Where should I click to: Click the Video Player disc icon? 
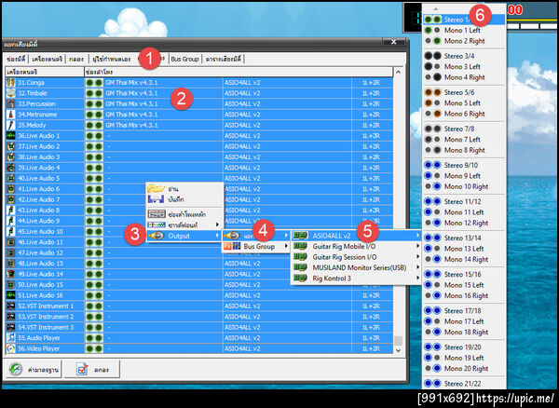10,348
